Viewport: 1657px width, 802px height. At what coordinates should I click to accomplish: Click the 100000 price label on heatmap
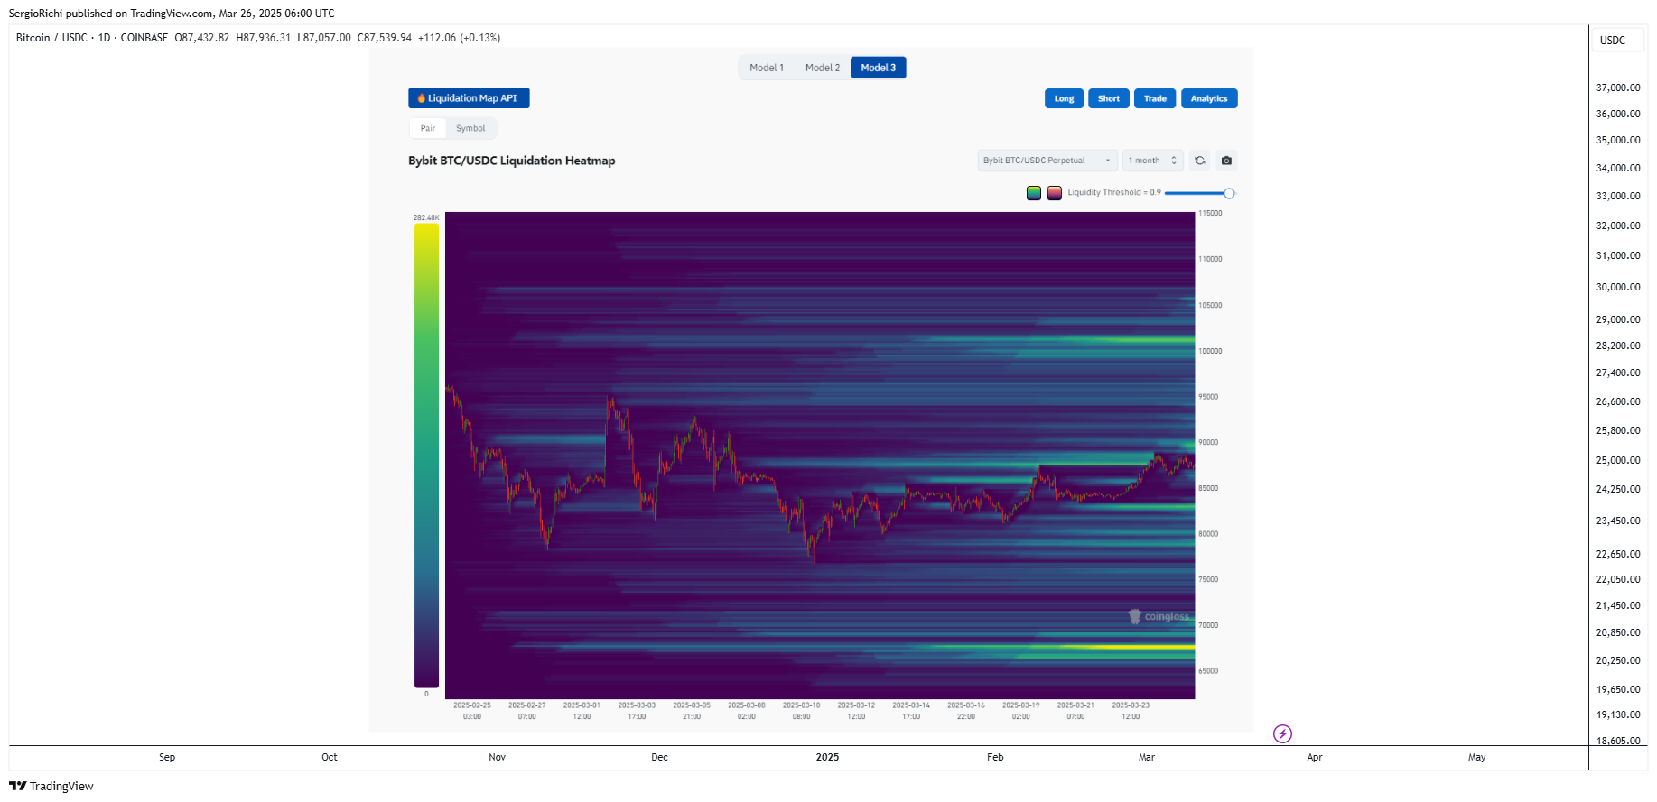(x=1210, y=351)
